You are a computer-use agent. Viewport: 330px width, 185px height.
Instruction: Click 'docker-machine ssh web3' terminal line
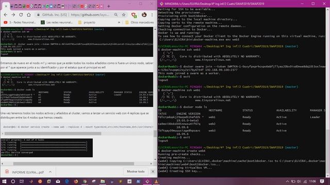(x=179, y=50)
